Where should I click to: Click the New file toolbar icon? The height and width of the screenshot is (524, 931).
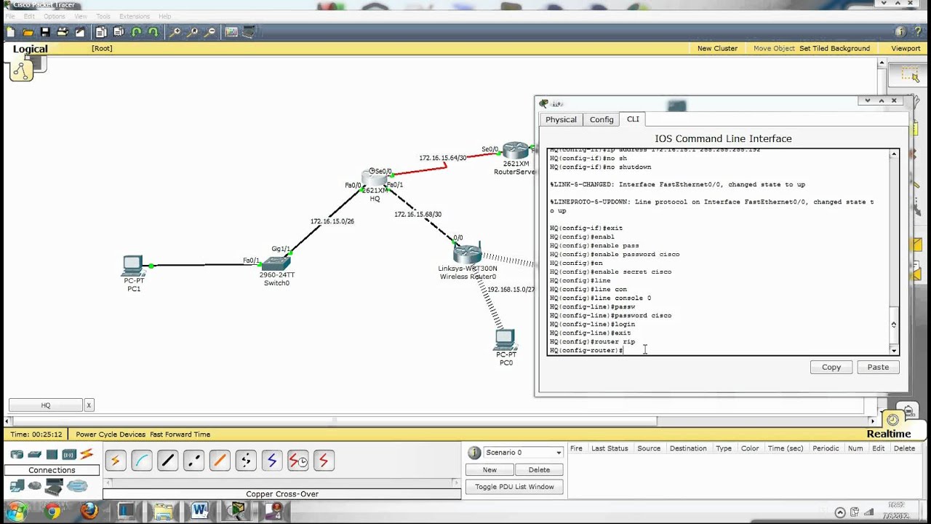[x=11, y=32]
